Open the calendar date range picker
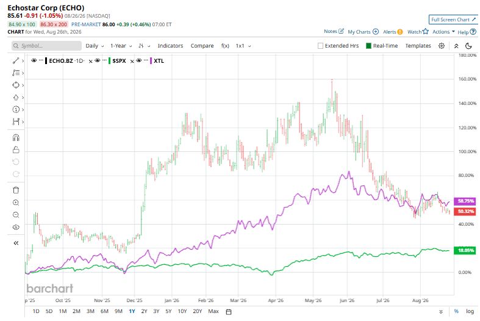Screen dimensions: 480x321 point(229,311)
